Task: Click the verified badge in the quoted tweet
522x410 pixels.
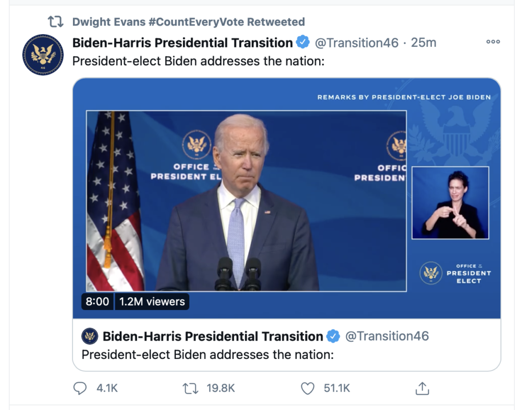Action: [333, 337]
